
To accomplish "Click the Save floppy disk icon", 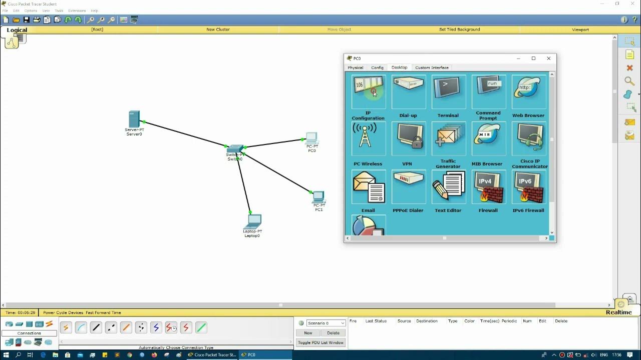I will [27, 20].
